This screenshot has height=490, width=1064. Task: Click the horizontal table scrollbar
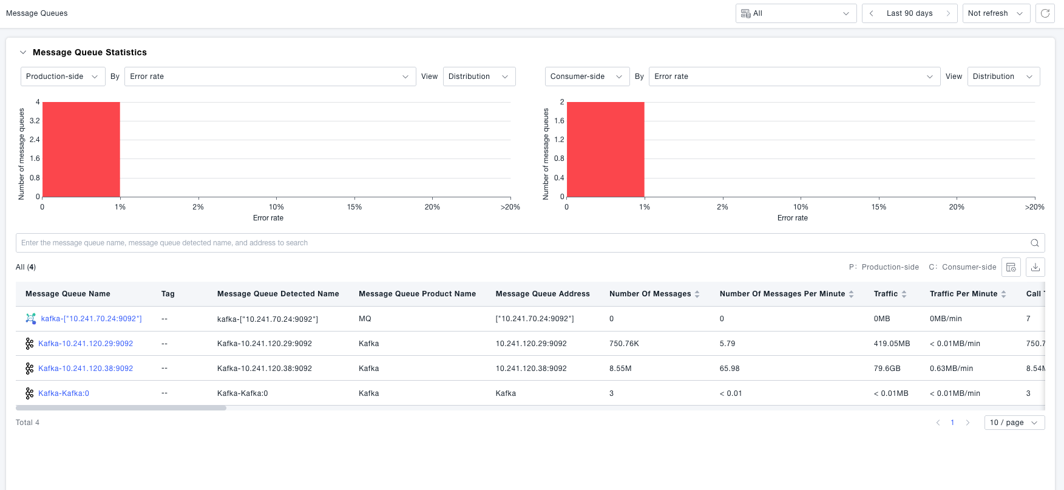pos(121,408)
